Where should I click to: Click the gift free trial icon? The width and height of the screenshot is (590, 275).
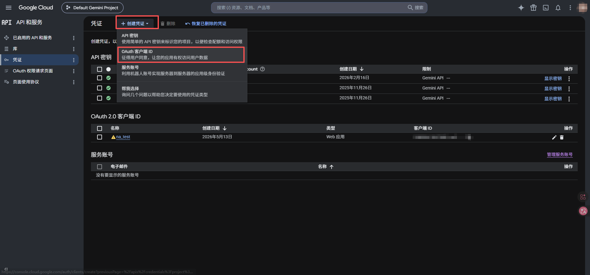[x=533, y=8]
